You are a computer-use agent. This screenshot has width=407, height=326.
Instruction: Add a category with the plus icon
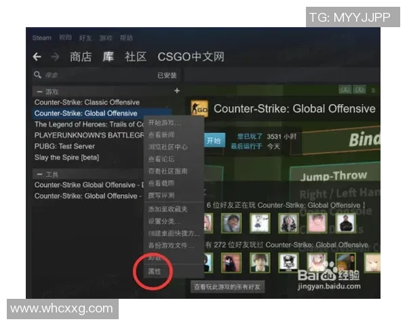tap(177, 91)
